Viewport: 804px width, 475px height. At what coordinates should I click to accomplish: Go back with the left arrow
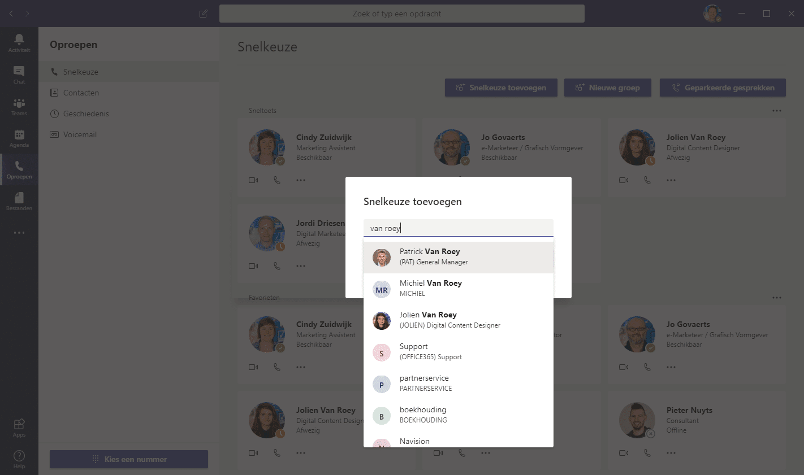click(11, 14)
